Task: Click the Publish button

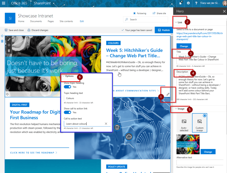Action: pos(163,30)
